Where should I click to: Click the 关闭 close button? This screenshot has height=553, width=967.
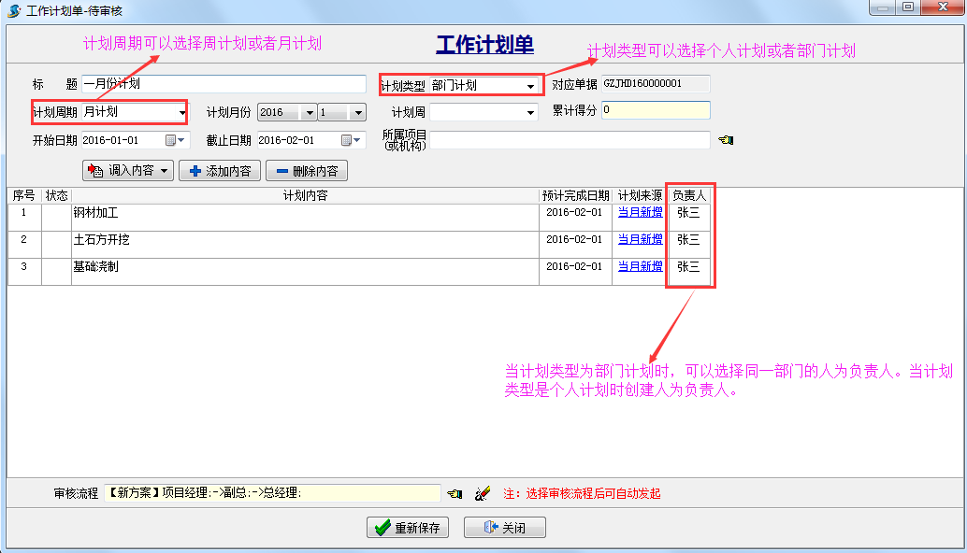(x=504, y=527)
